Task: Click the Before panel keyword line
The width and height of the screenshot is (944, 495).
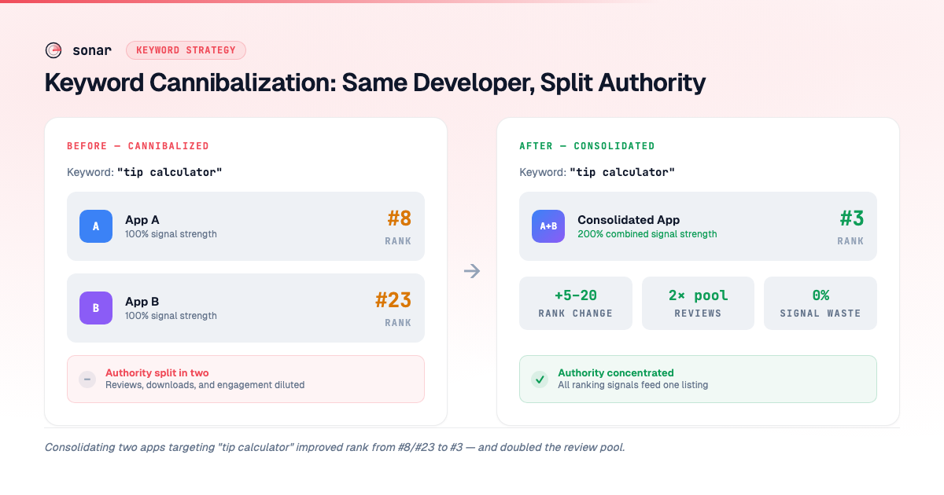Action: (145, 172)
